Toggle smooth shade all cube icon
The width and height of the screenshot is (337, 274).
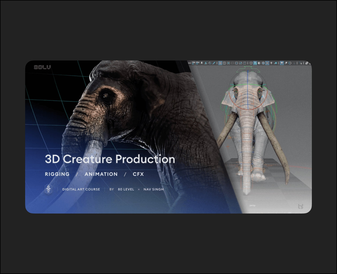point(255,63)
